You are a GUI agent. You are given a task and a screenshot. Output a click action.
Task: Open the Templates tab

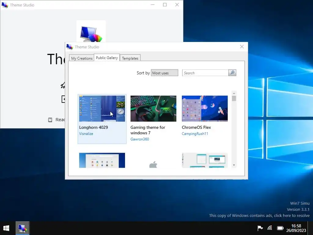click(x=130, y=58)
